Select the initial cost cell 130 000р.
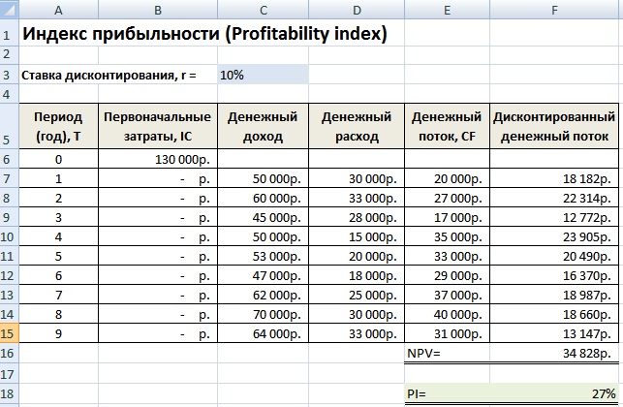 [x=158, y=159]
